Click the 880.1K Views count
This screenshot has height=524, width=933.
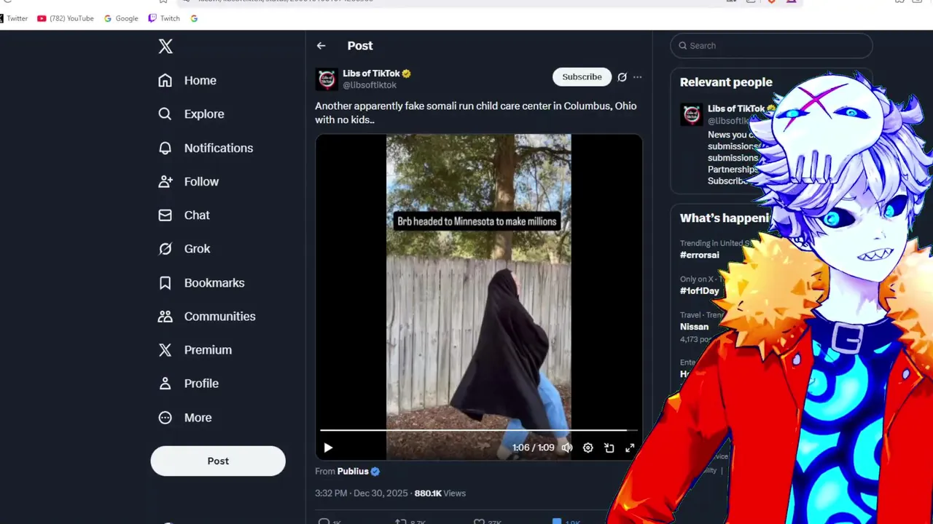440,493
